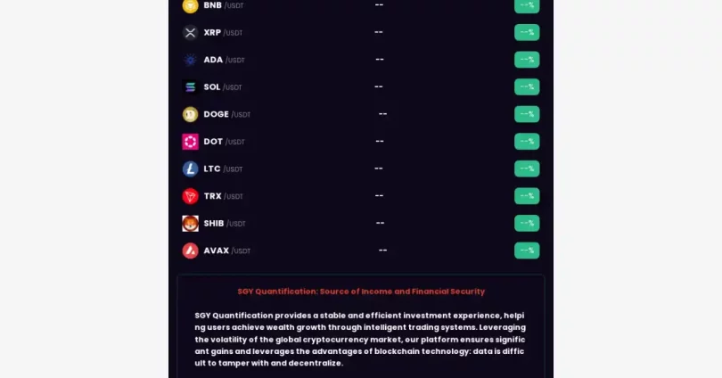
Task: Click the green percent badge for DOGE
Action: click(527, 114)
